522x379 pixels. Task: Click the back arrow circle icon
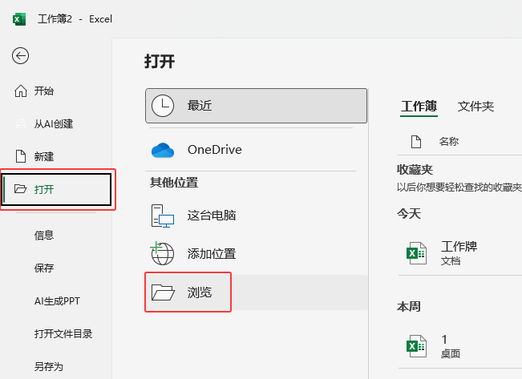tap(20, 55)
